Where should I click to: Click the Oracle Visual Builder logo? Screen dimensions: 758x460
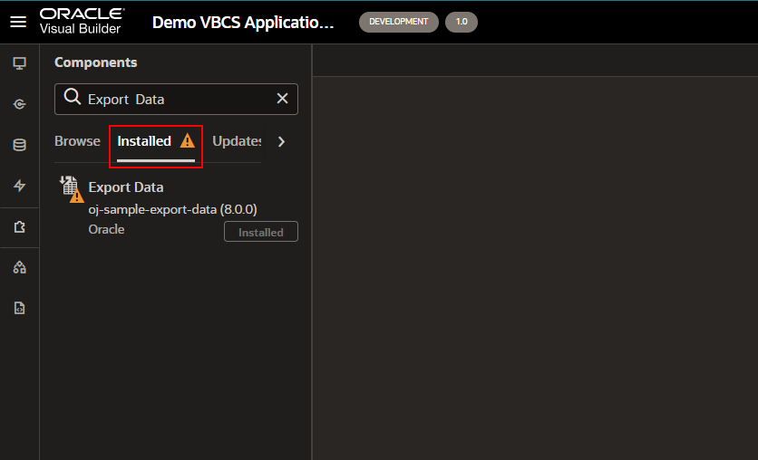click(x=83, y=21)
